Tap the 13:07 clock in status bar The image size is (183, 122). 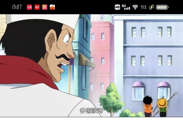tap(17, 7)
